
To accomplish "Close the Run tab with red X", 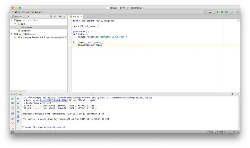I will pos(12,123).
